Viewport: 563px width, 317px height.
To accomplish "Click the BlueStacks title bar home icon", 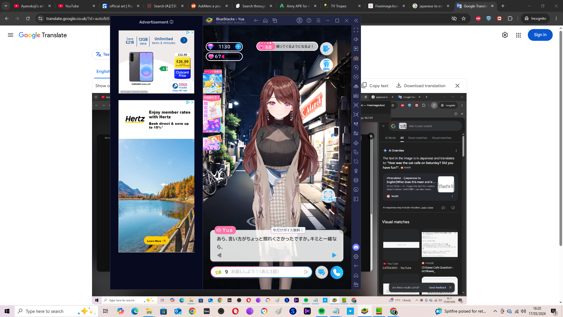I will point(265,21).
